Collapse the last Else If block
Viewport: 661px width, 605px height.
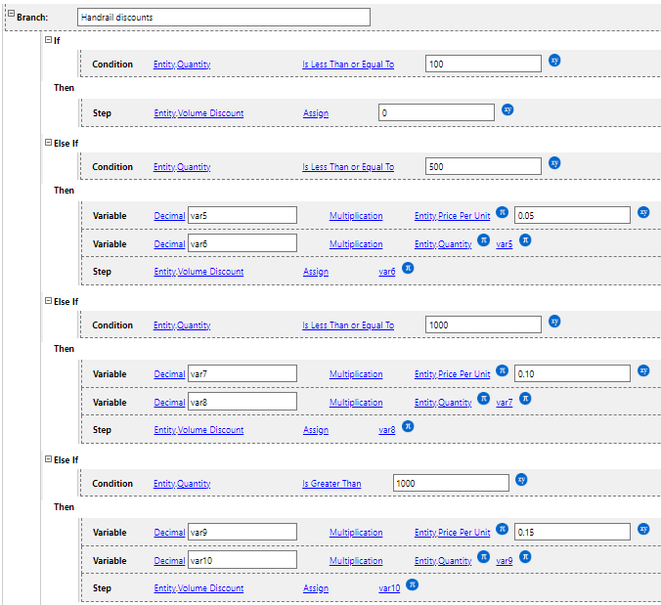(48, 458)
